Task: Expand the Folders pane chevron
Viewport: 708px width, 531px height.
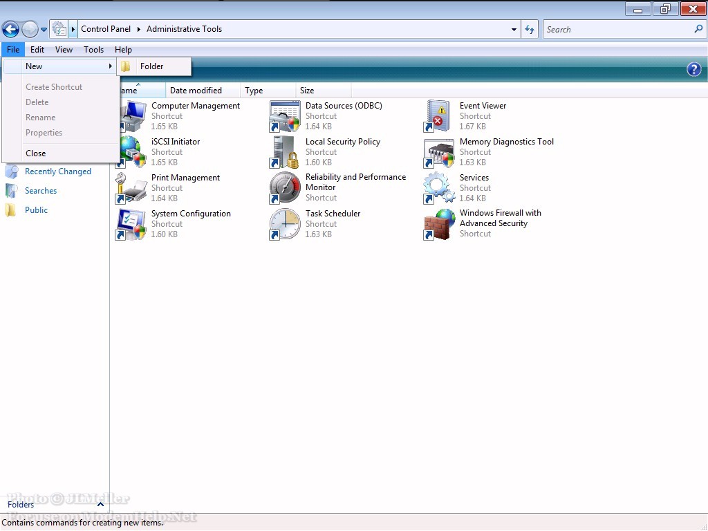Action: coord(101,504)
